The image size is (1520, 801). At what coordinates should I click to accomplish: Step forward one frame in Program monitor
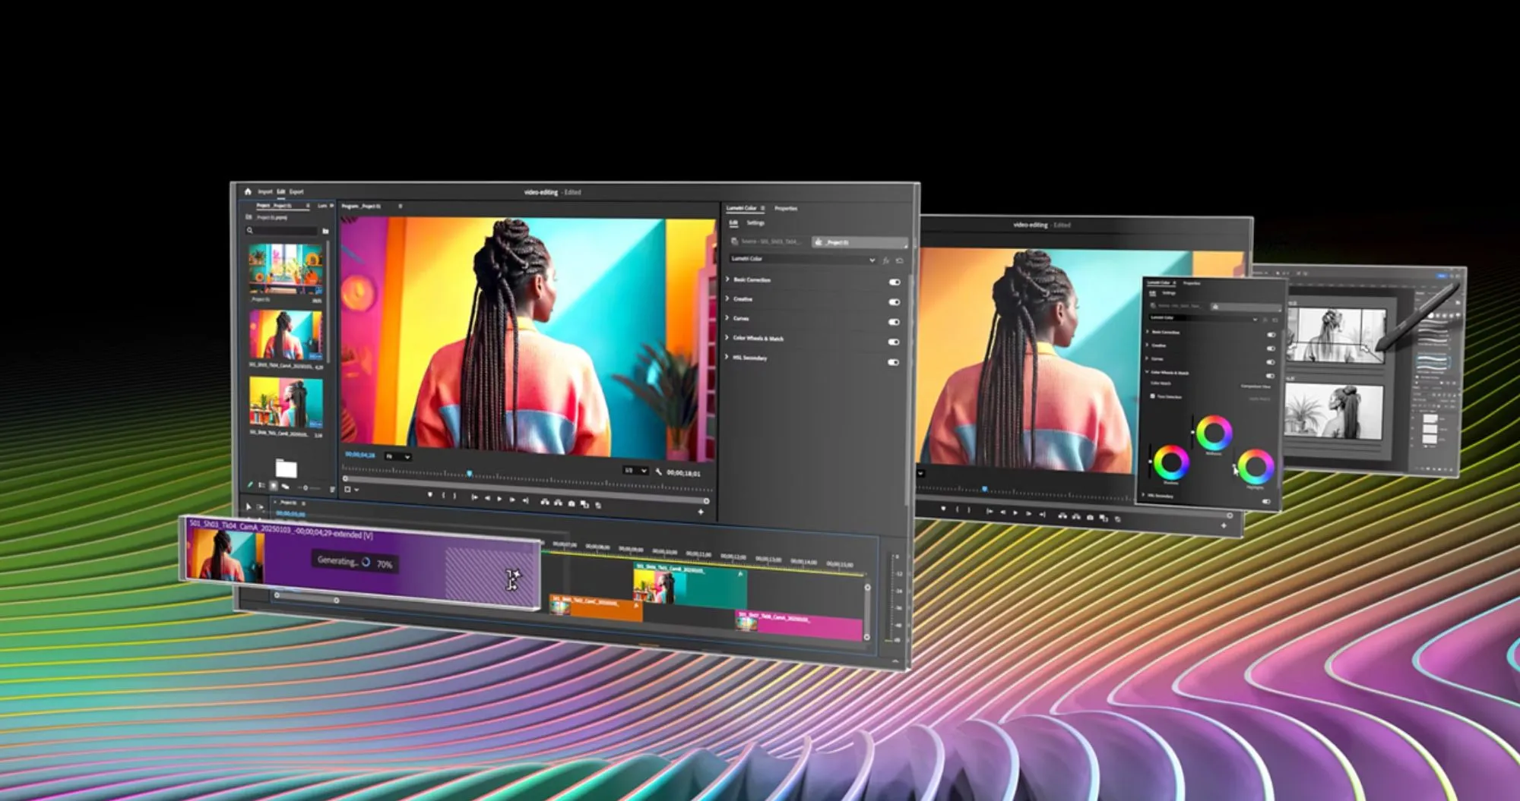[x=511, y=500]
